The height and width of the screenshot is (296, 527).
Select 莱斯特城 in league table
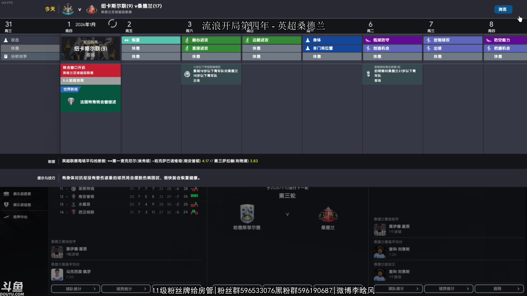point(86,189)
